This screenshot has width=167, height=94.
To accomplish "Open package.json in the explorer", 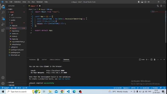I will (x=16, y=52).
